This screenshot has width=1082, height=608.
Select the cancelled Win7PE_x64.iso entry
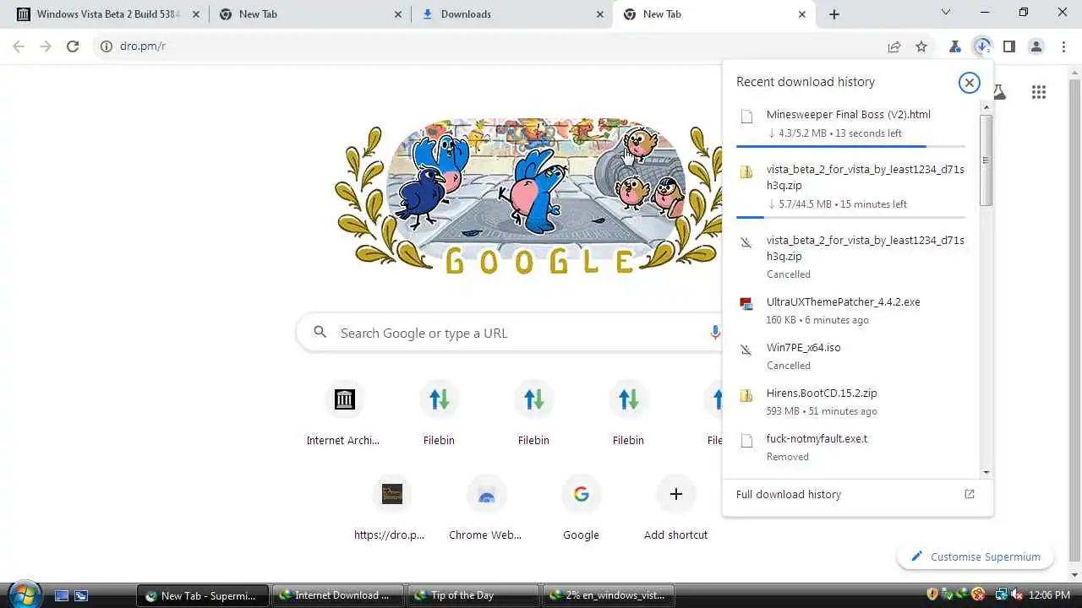coord(852,356)
